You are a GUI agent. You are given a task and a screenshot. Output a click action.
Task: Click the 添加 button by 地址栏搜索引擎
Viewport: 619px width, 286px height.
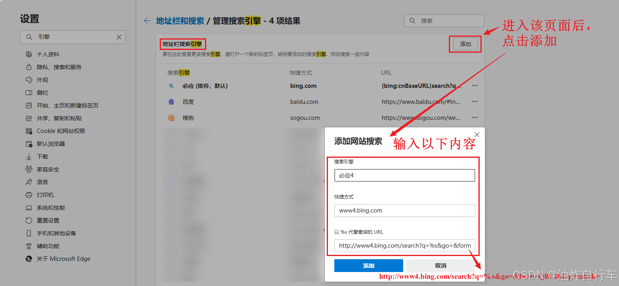click(x=465, y=44)
